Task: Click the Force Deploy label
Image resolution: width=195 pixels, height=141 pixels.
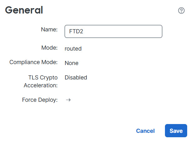Action: click(40, 100)
